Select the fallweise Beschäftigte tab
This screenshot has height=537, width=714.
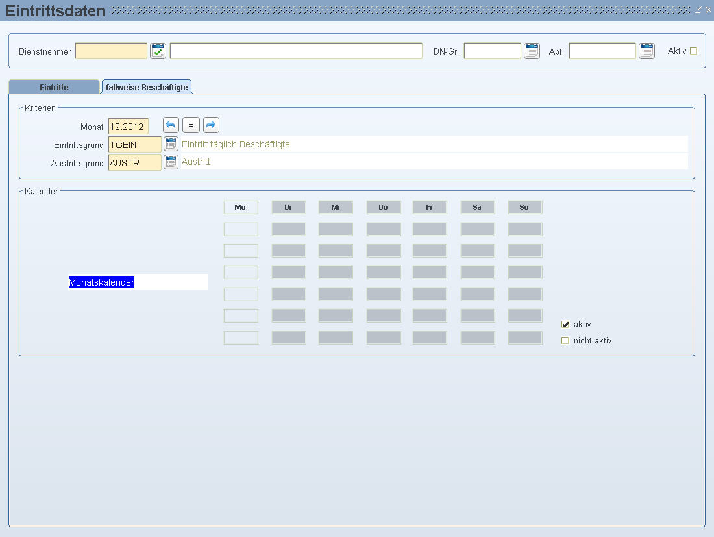tap(147, 87)
